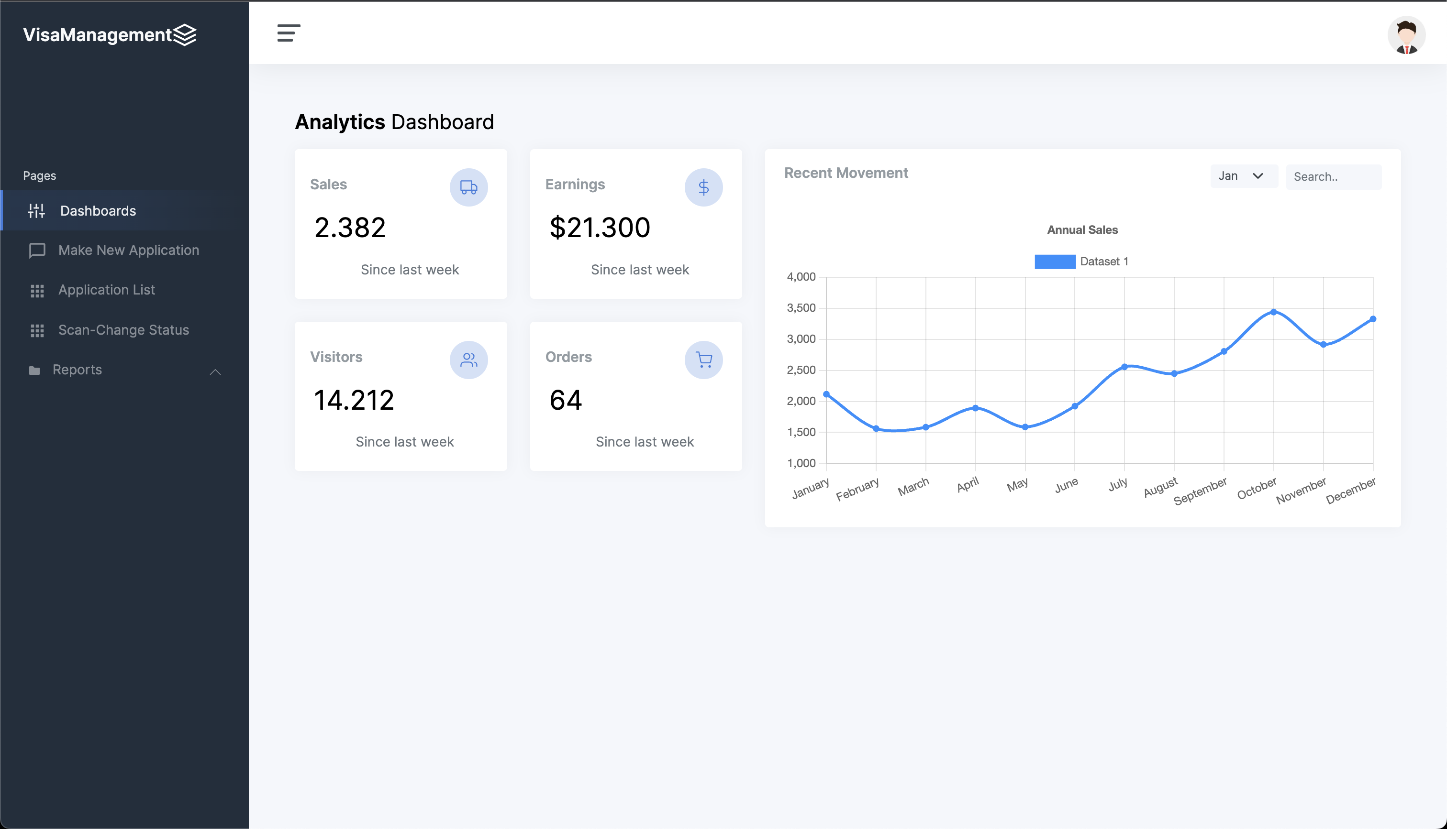The width and height of the screenshot is (1447, 829).
Task: Click the September axis label
Action: coord(1200,491)
